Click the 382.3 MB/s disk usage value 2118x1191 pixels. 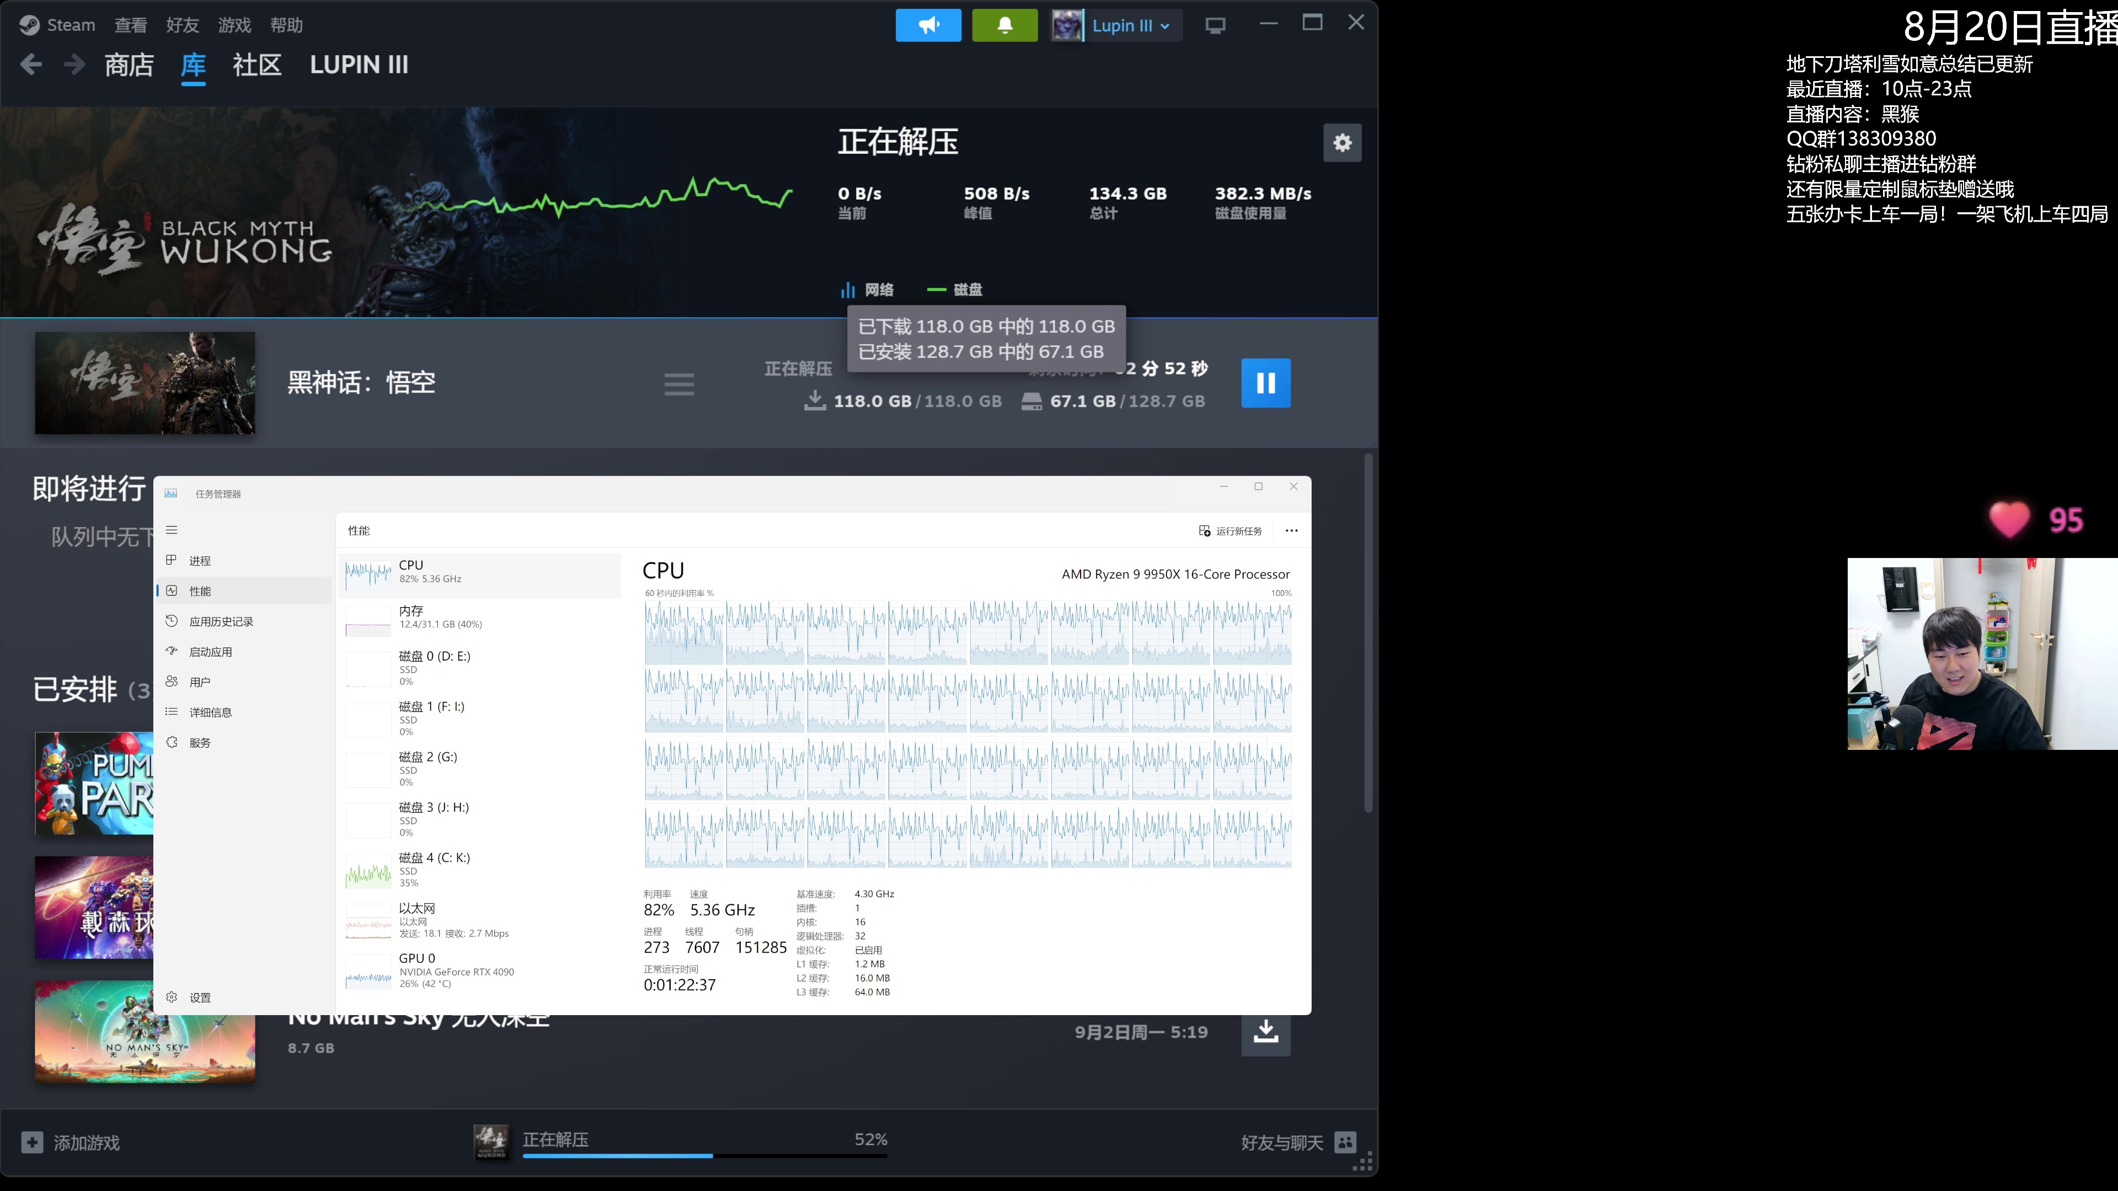(x=1263, y=193)
